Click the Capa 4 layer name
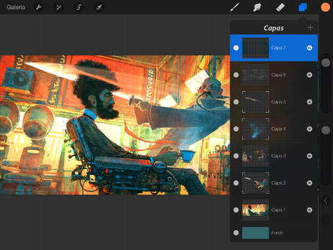 tap(279, 129)
